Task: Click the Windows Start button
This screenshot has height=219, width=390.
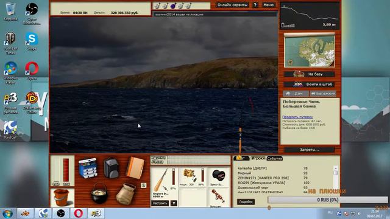Action: click(x=7, y=214)
